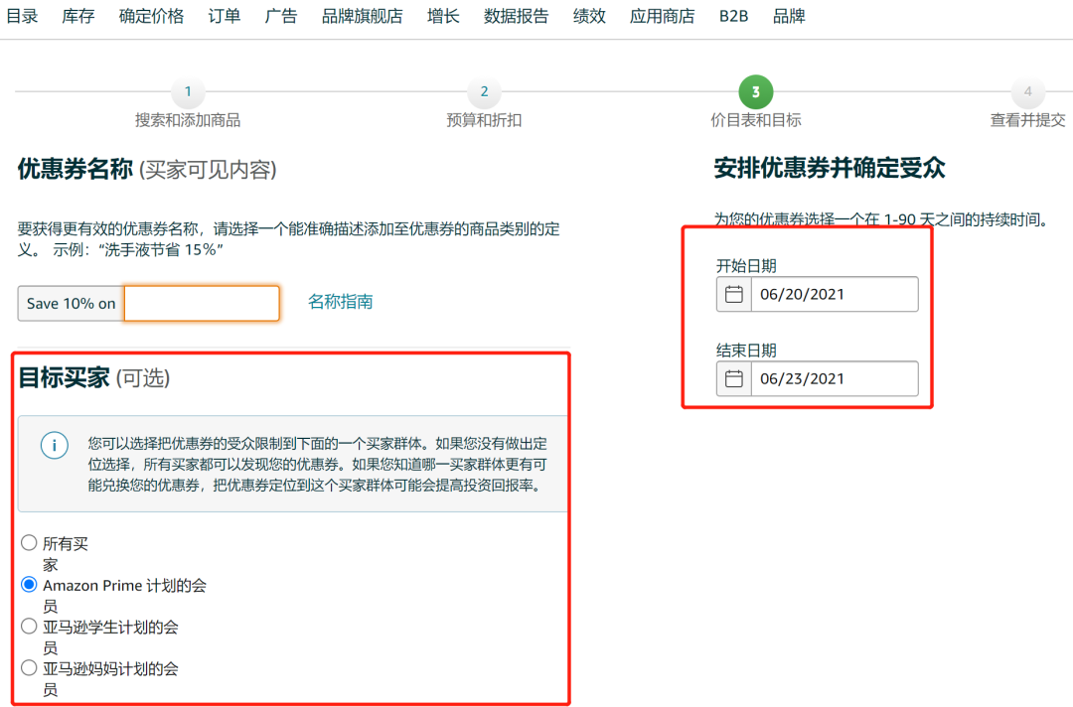
Task: Select 所有买家 radio option
Action: [29, 542]
